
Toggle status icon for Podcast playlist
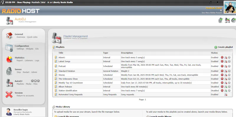(226, 66)
